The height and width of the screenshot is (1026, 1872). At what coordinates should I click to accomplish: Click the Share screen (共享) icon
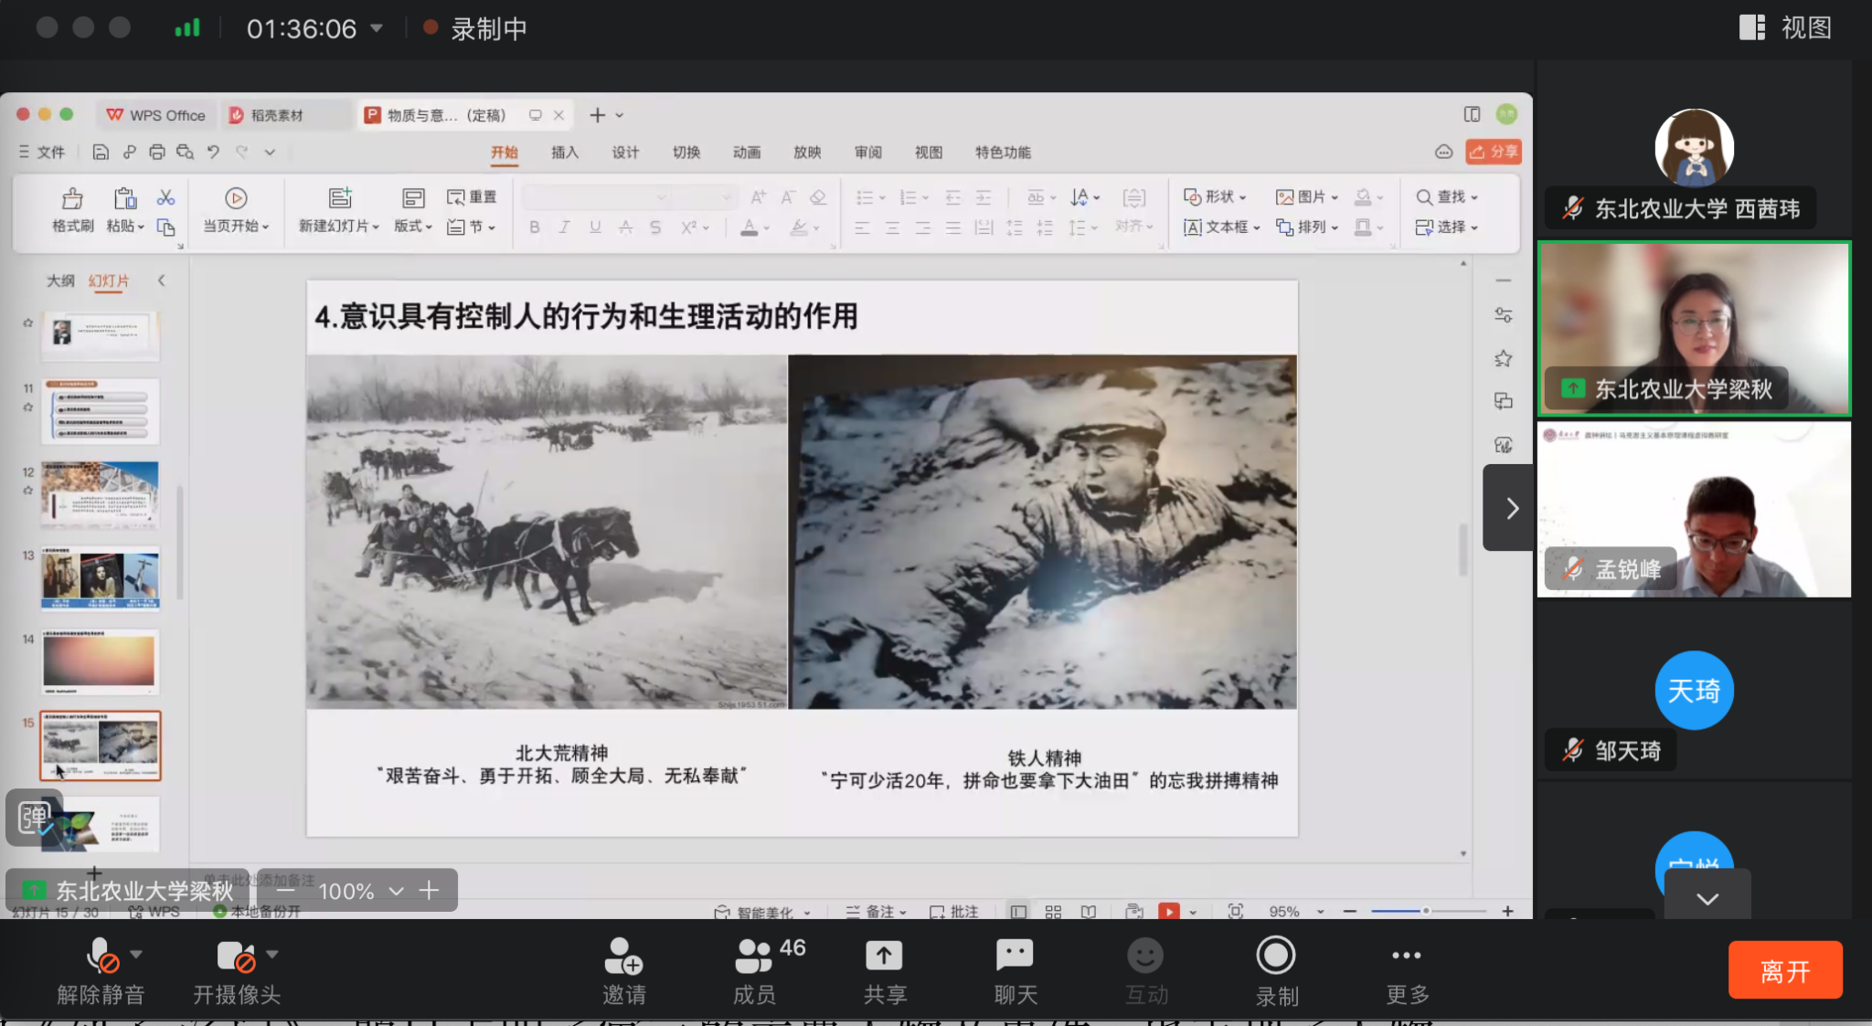[884, 957]
